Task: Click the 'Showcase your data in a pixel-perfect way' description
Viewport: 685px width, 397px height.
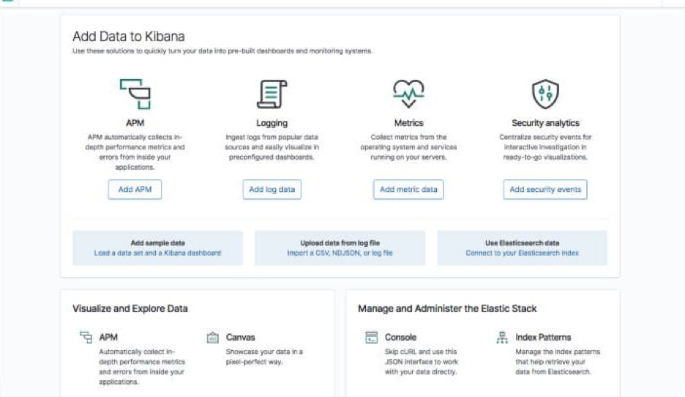Action: [x=264, y=357]
